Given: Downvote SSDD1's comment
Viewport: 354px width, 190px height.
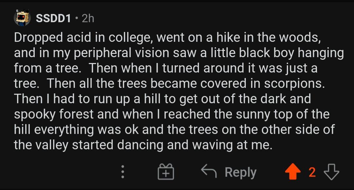Looking at the screenshot, I should click(331, 172).
